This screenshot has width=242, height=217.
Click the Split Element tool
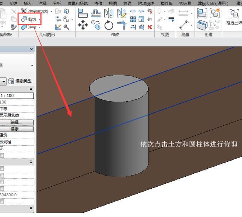[133, 11]
